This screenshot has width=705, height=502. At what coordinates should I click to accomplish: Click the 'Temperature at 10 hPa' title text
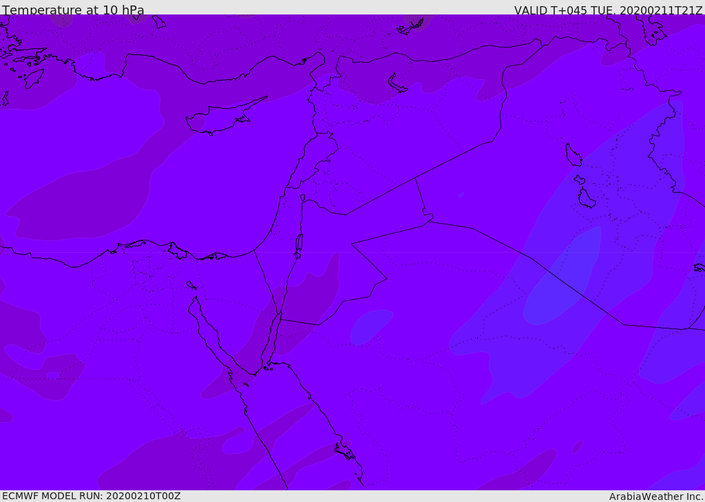coord(73,10)
